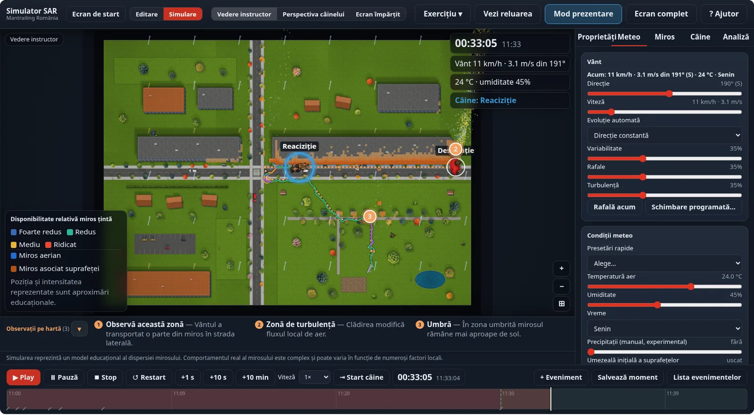Click the 11:20 mark on the timeline
The width and height of the screenshot is (754, 415).
click(344, 394)
